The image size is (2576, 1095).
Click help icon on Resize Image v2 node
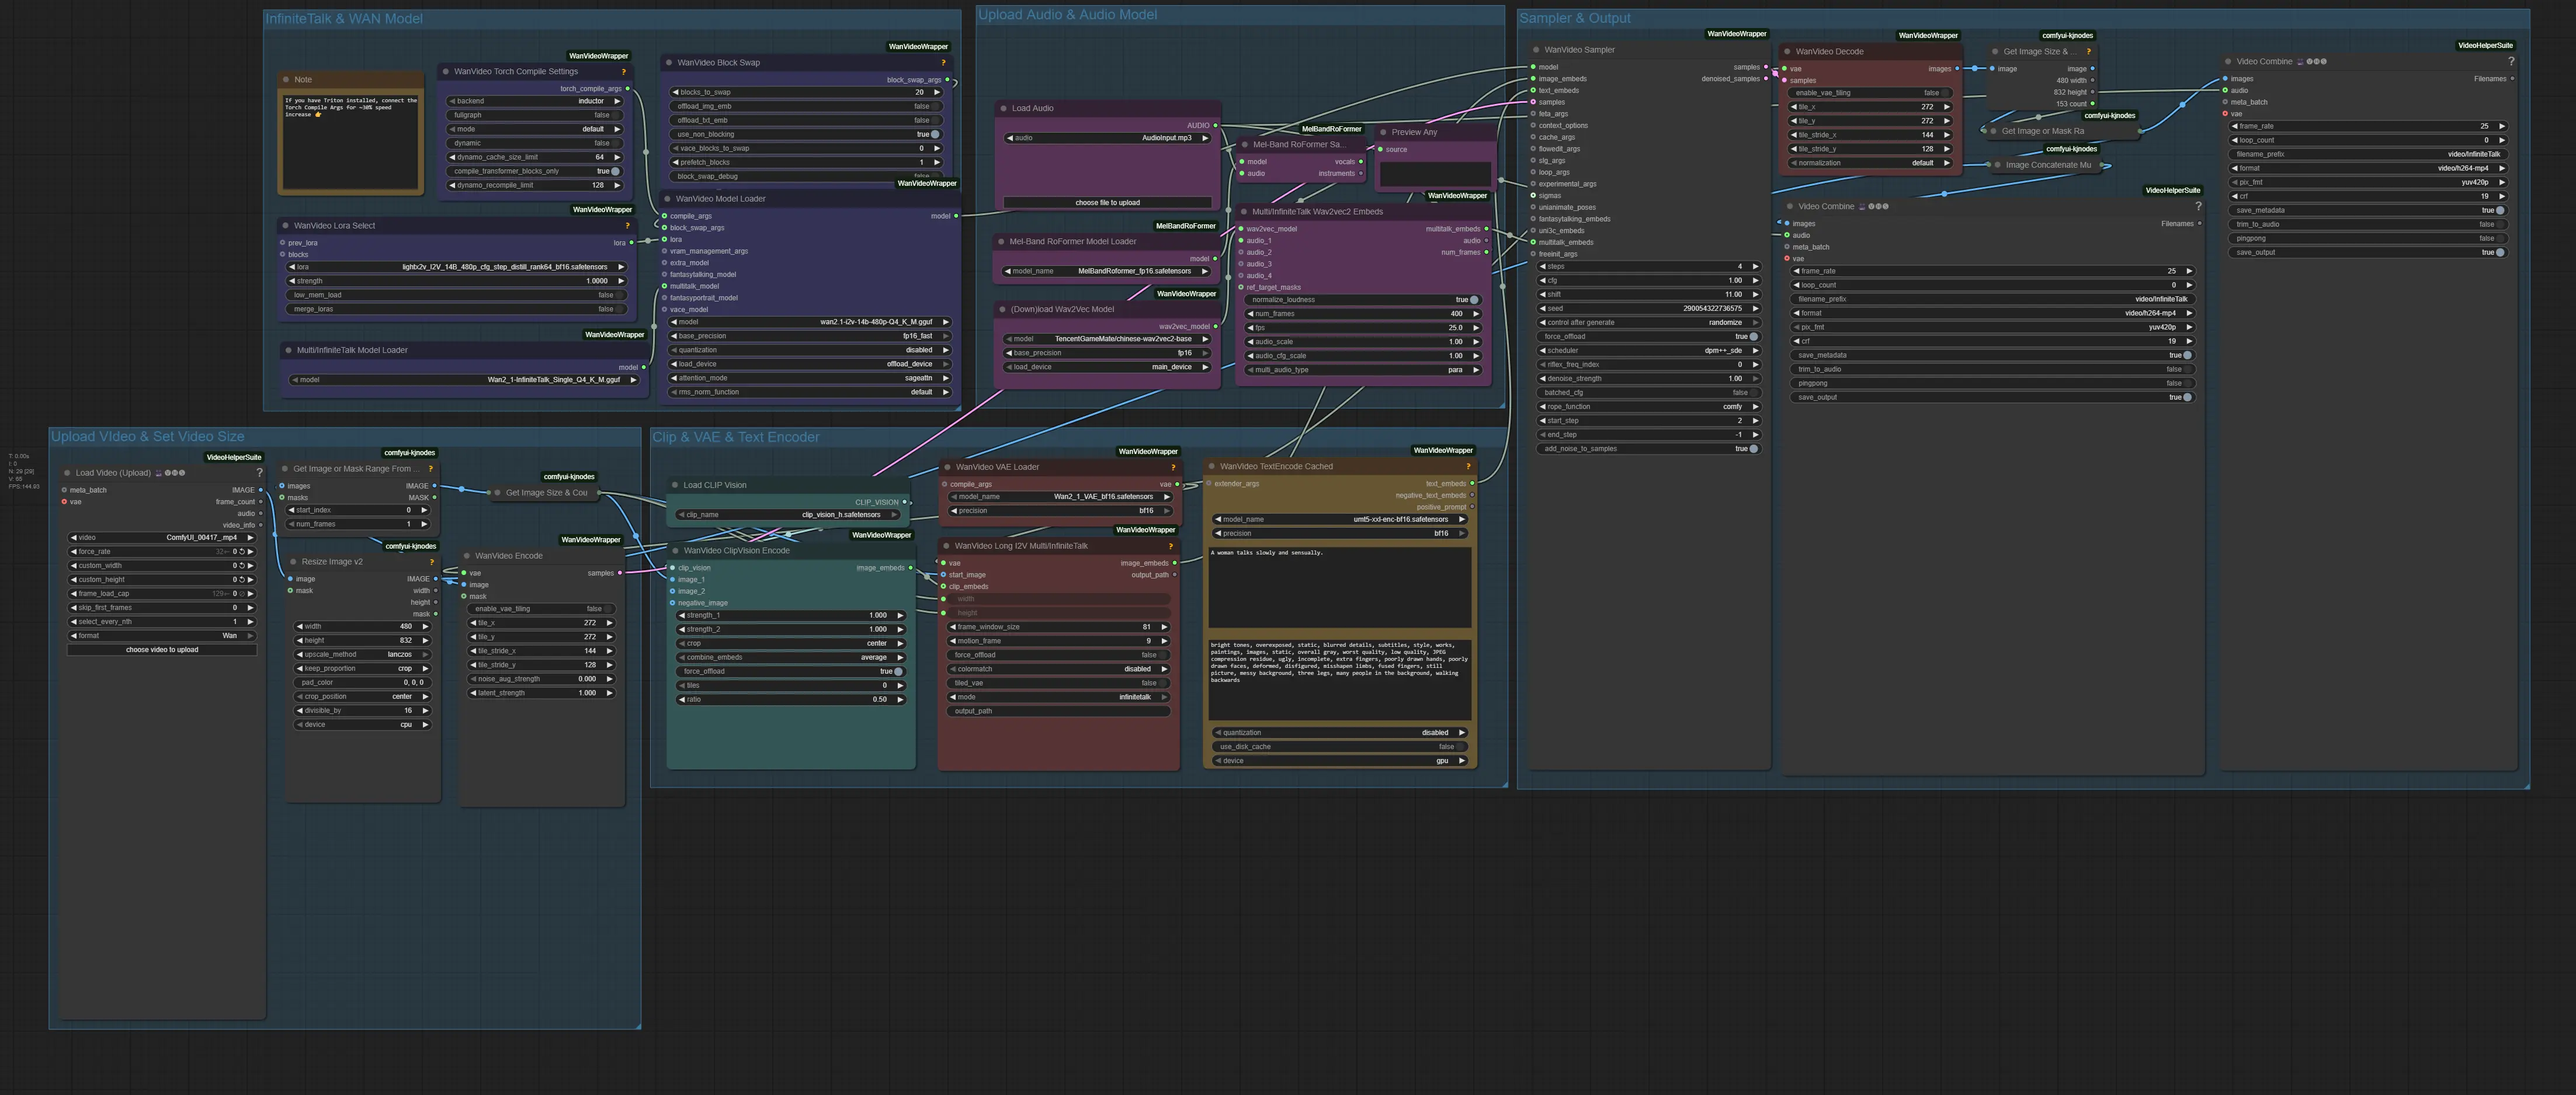(x=431, y=562)
